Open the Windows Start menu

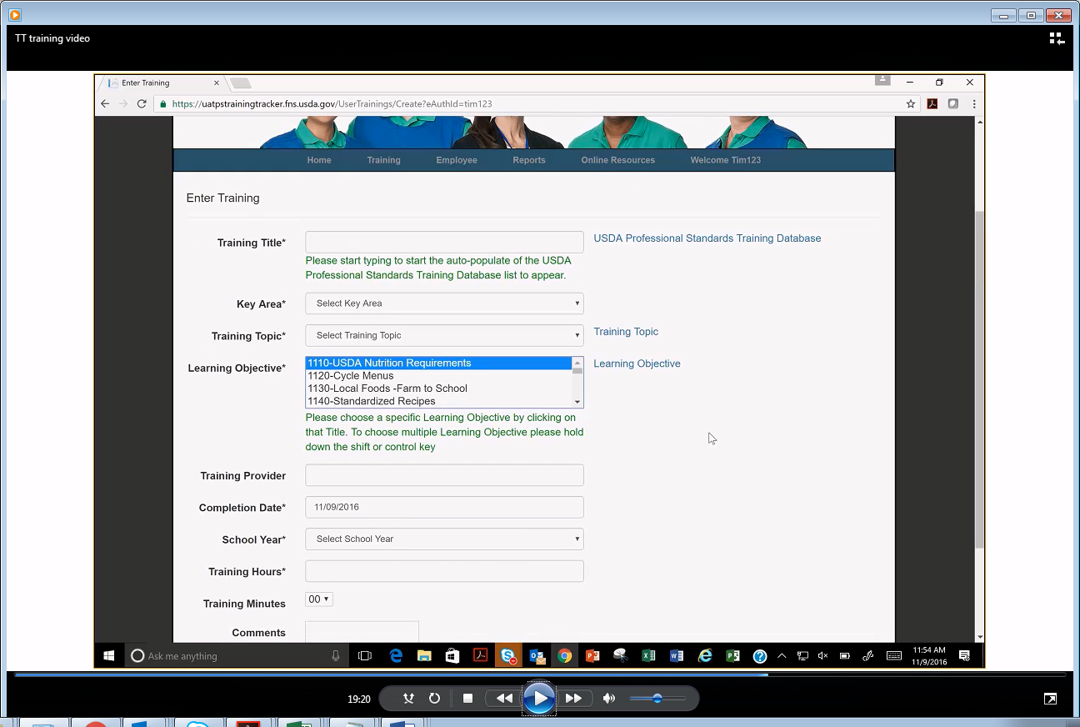point(108,656)
